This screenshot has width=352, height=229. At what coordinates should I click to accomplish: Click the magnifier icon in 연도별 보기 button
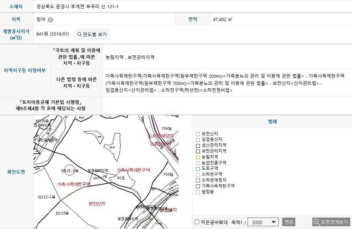80,34
